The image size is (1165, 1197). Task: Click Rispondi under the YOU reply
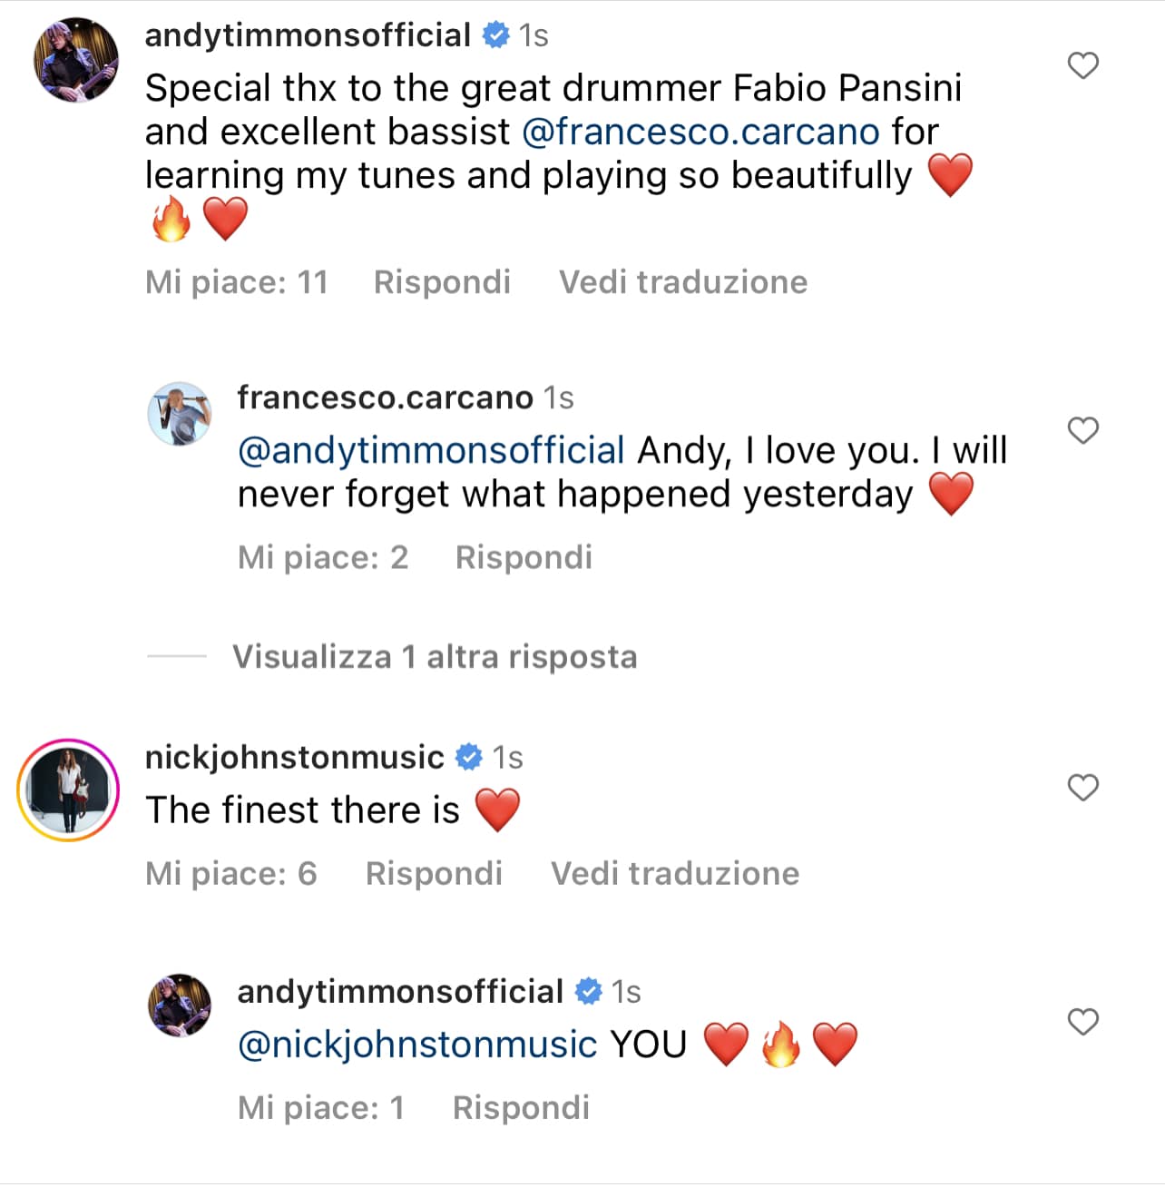point(521,1107)
